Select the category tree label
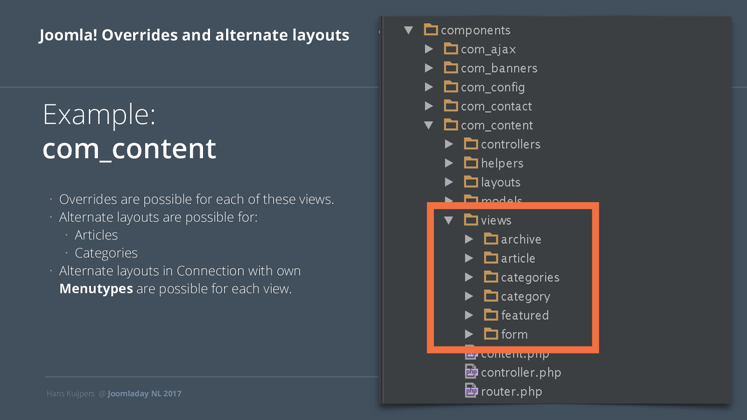Image resolution: width=747 pixels, height=420 pixels. [525, 297]
